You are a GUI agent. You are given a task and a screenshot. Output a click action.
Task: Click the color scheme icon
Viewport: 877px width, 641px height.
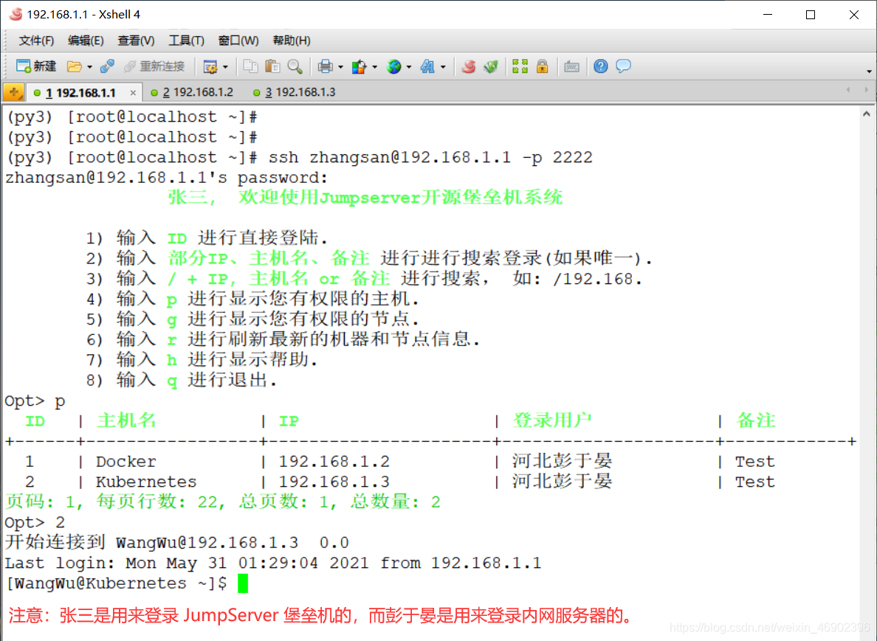click(x=359, y=67)
